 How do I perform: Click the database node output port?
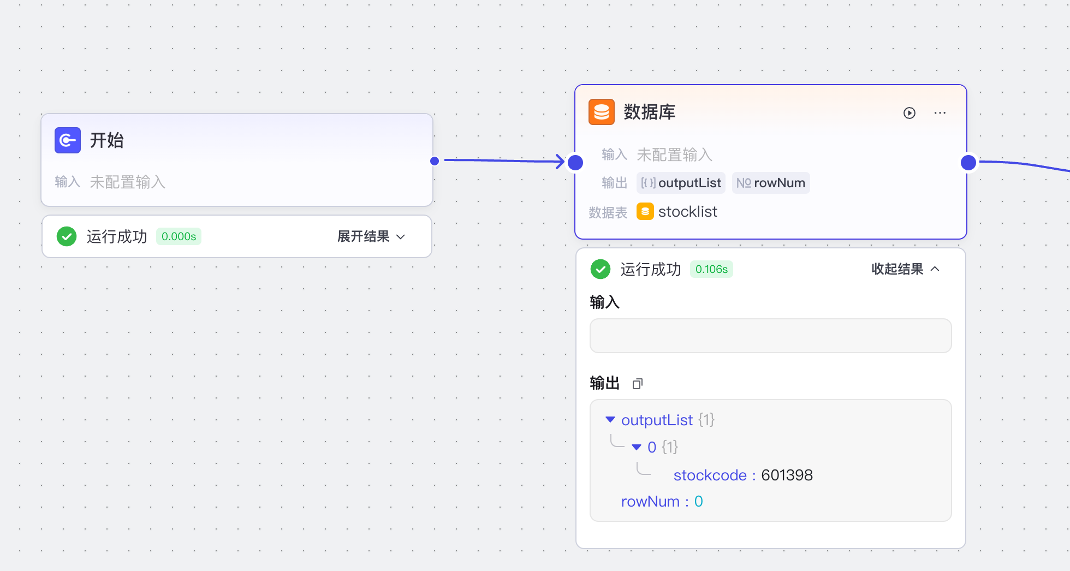[968, 162]
